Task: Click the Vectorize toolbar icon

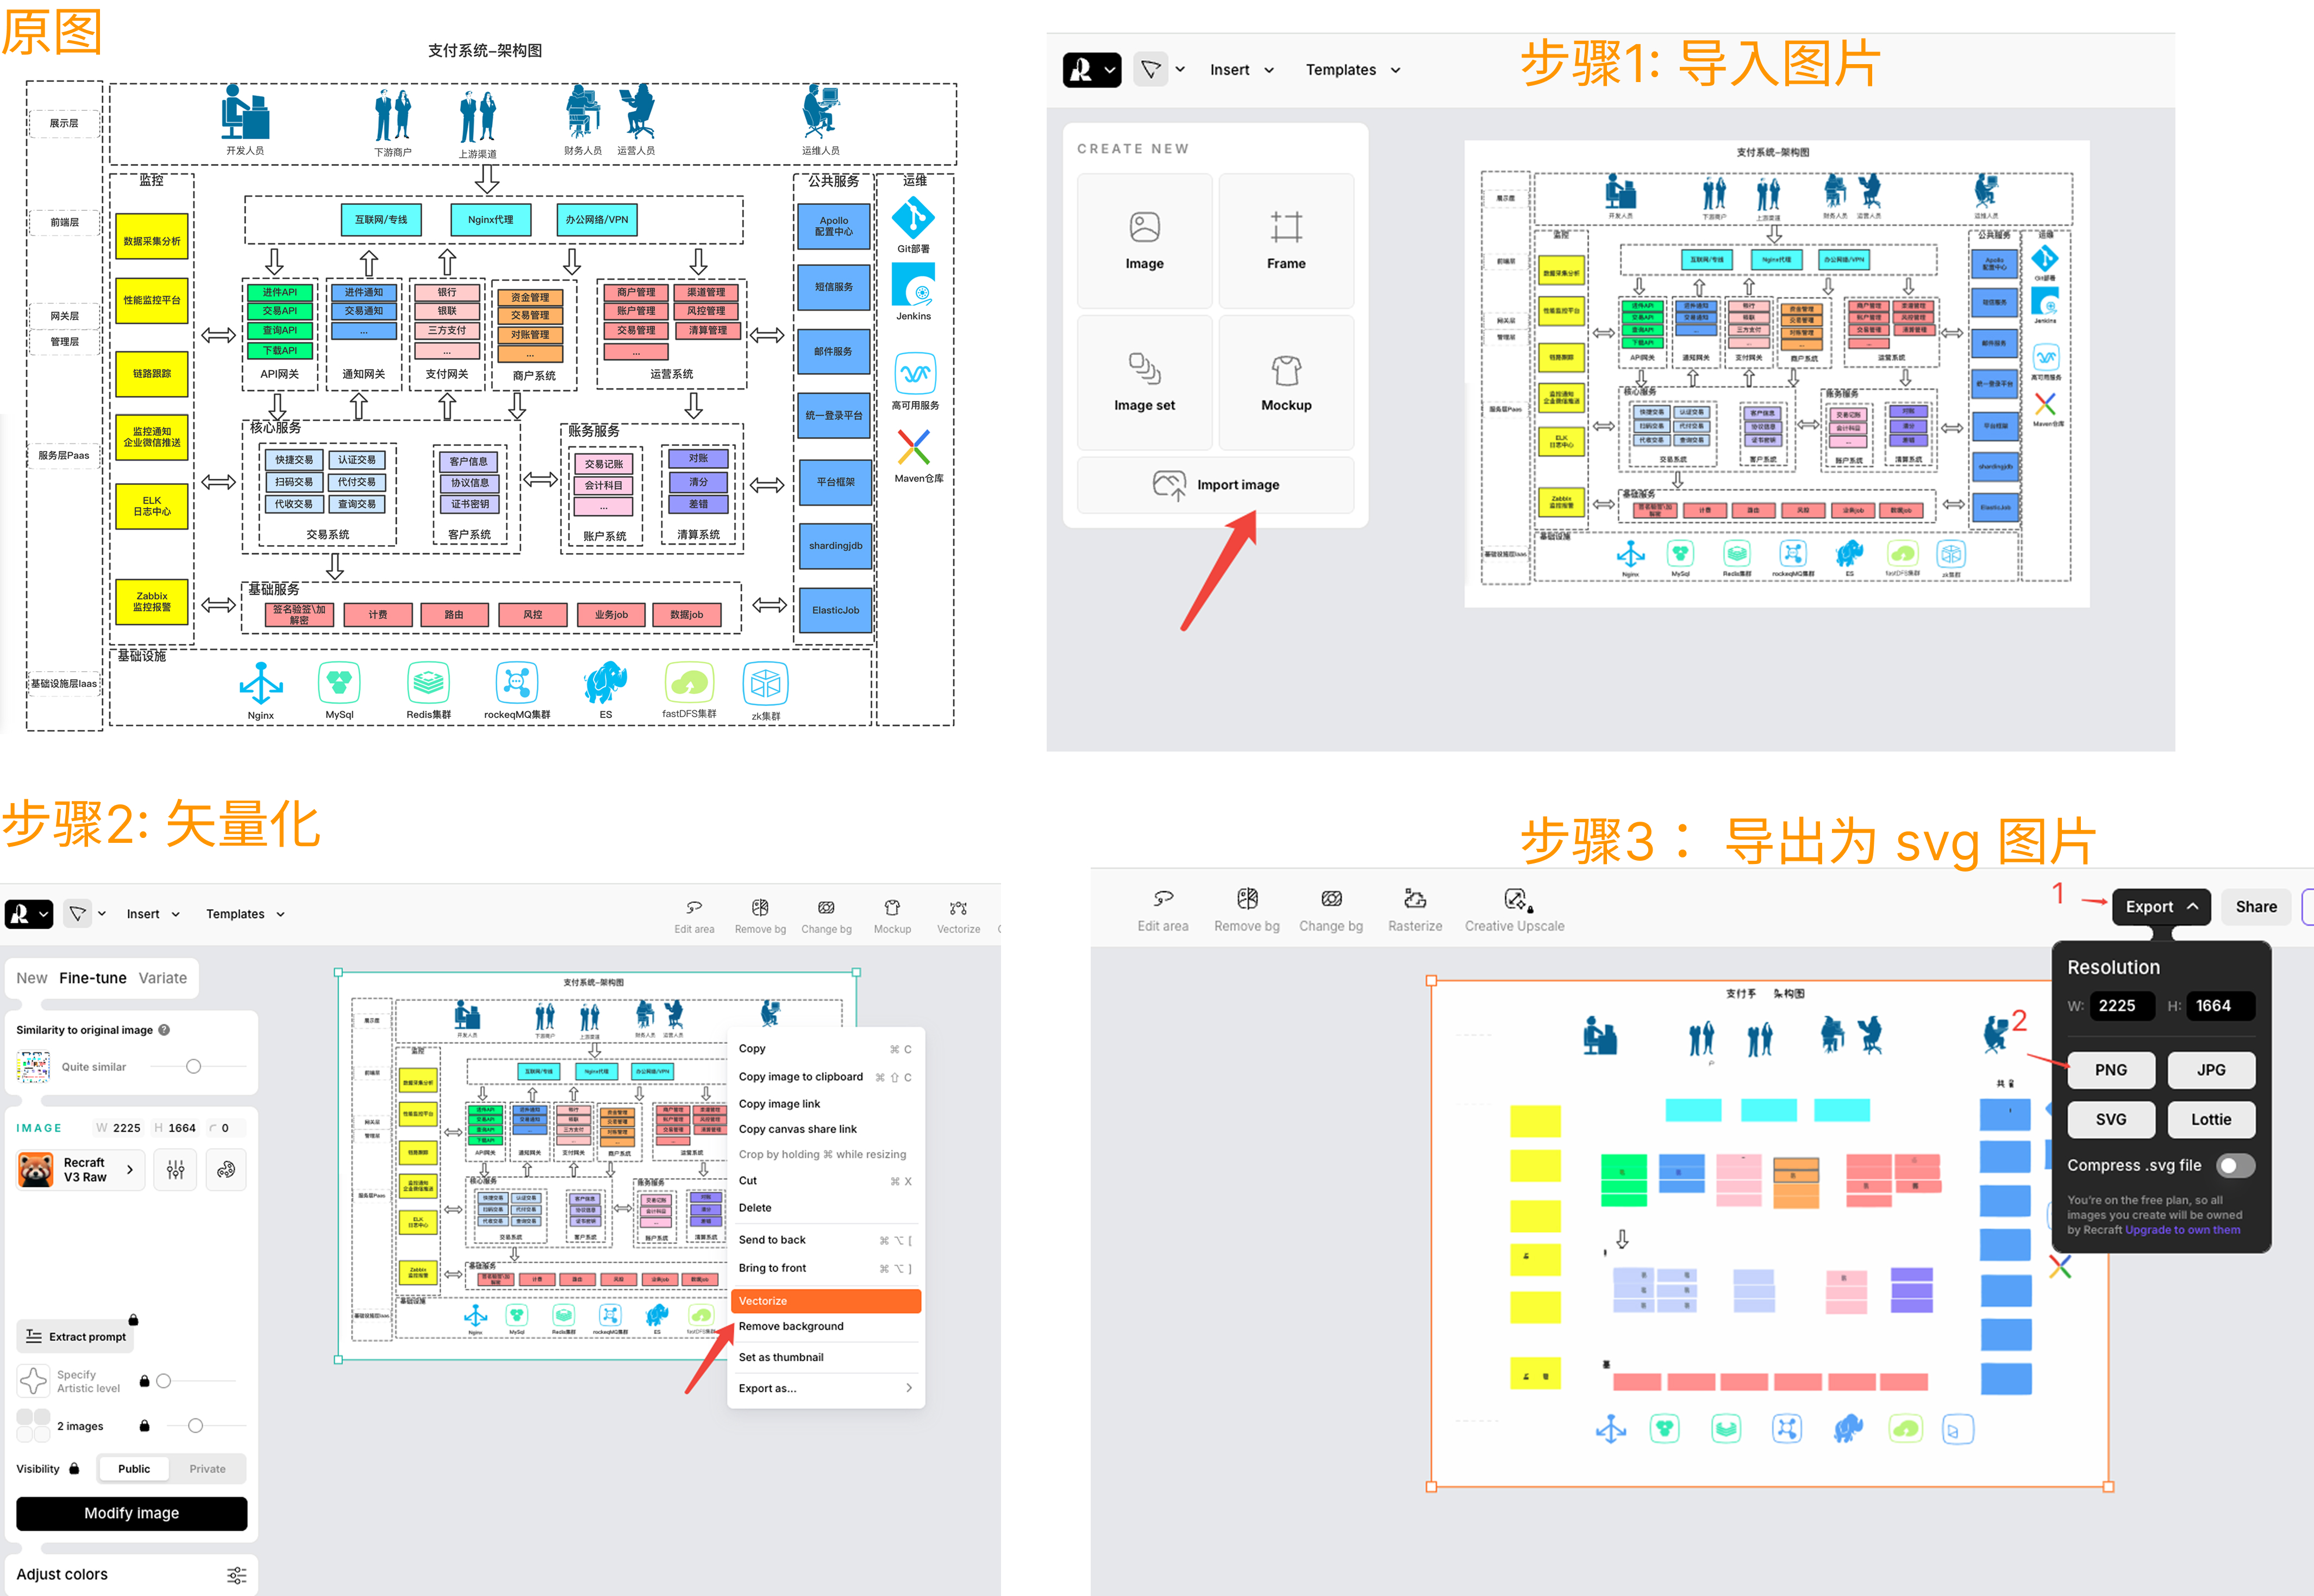Action: coord(958,908)
